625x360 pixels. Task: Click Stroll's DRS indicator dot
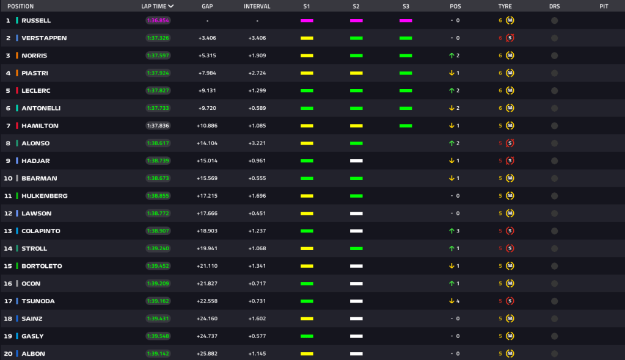(555, 248)
